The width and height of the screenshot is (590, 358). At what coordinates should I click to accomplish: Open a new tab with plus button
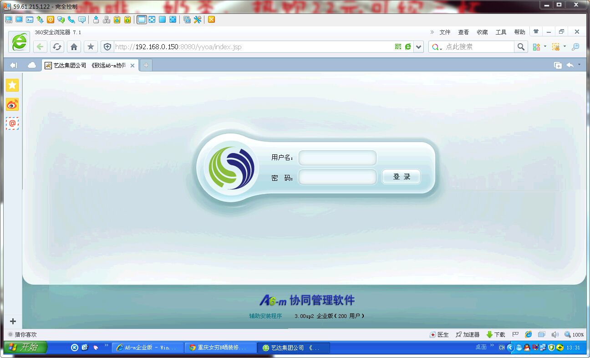pos(146,65)
